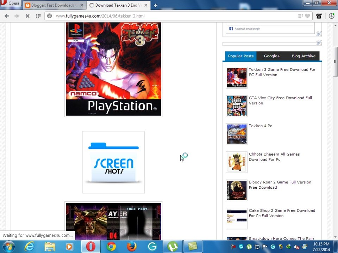Click the Action Center flag tray icon
The width and height of the screenshot is (338, 253).
(x=265, y=247)
